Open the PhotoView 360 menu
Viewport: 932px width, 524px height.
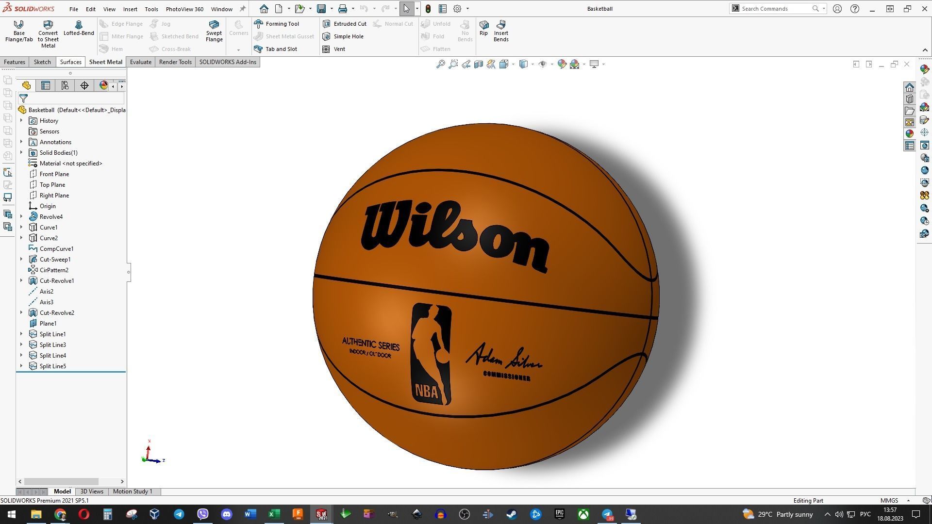(x=184, y=9)
